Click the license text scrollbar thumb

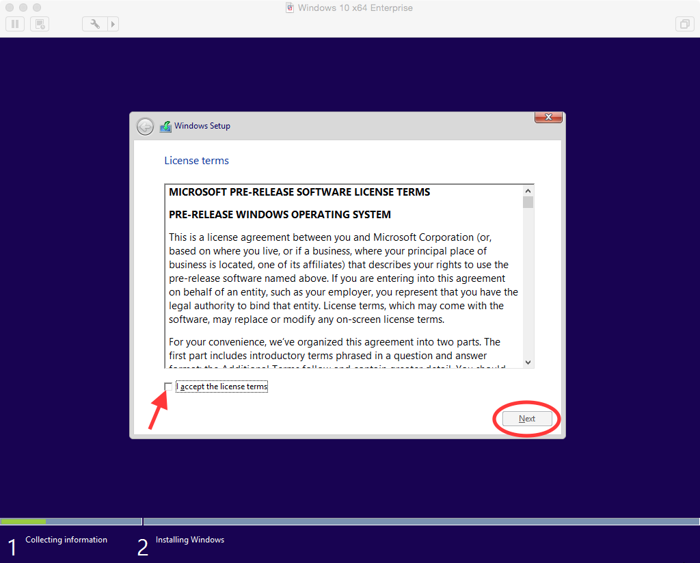[x=528, y=202]
